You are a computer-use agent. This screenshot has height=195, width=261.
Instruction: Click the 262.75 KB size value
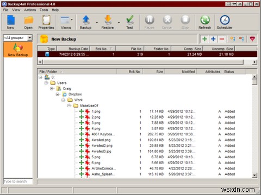point(156,134)
